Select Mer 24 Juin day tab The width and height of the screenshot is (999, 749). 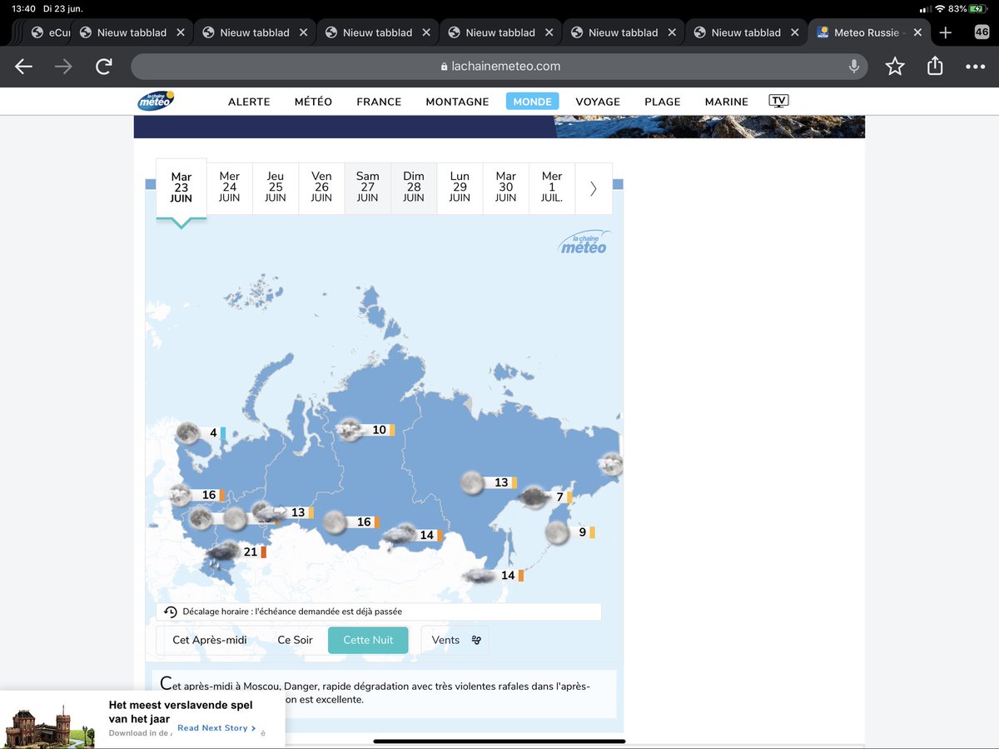(230, 187)
